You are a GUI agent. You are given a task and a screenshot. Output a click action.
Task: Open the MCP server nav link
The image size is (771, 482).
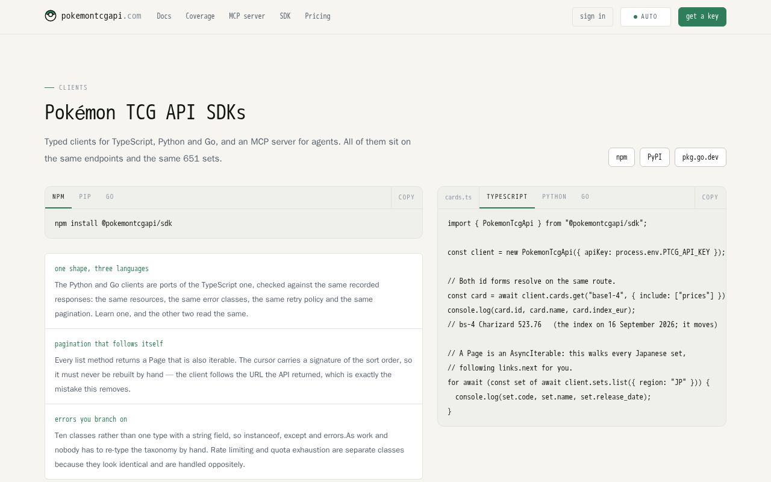[247, 16]
